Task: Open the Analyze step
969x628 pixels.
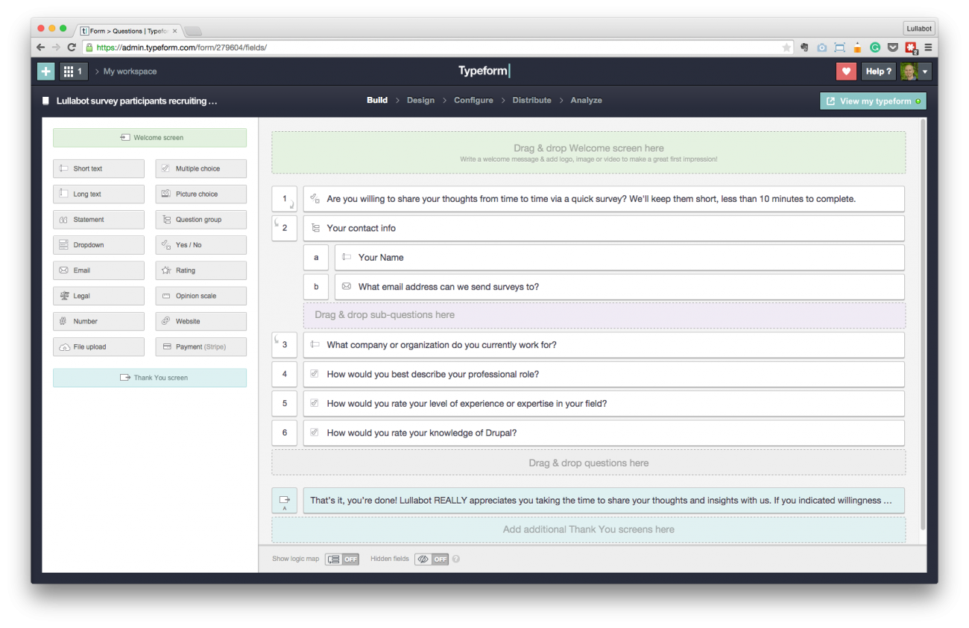Action: pos(586,100)
